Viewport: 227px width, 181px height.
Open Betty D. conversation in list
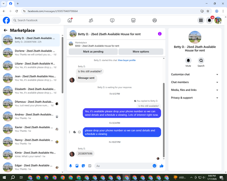click(30, 40)
